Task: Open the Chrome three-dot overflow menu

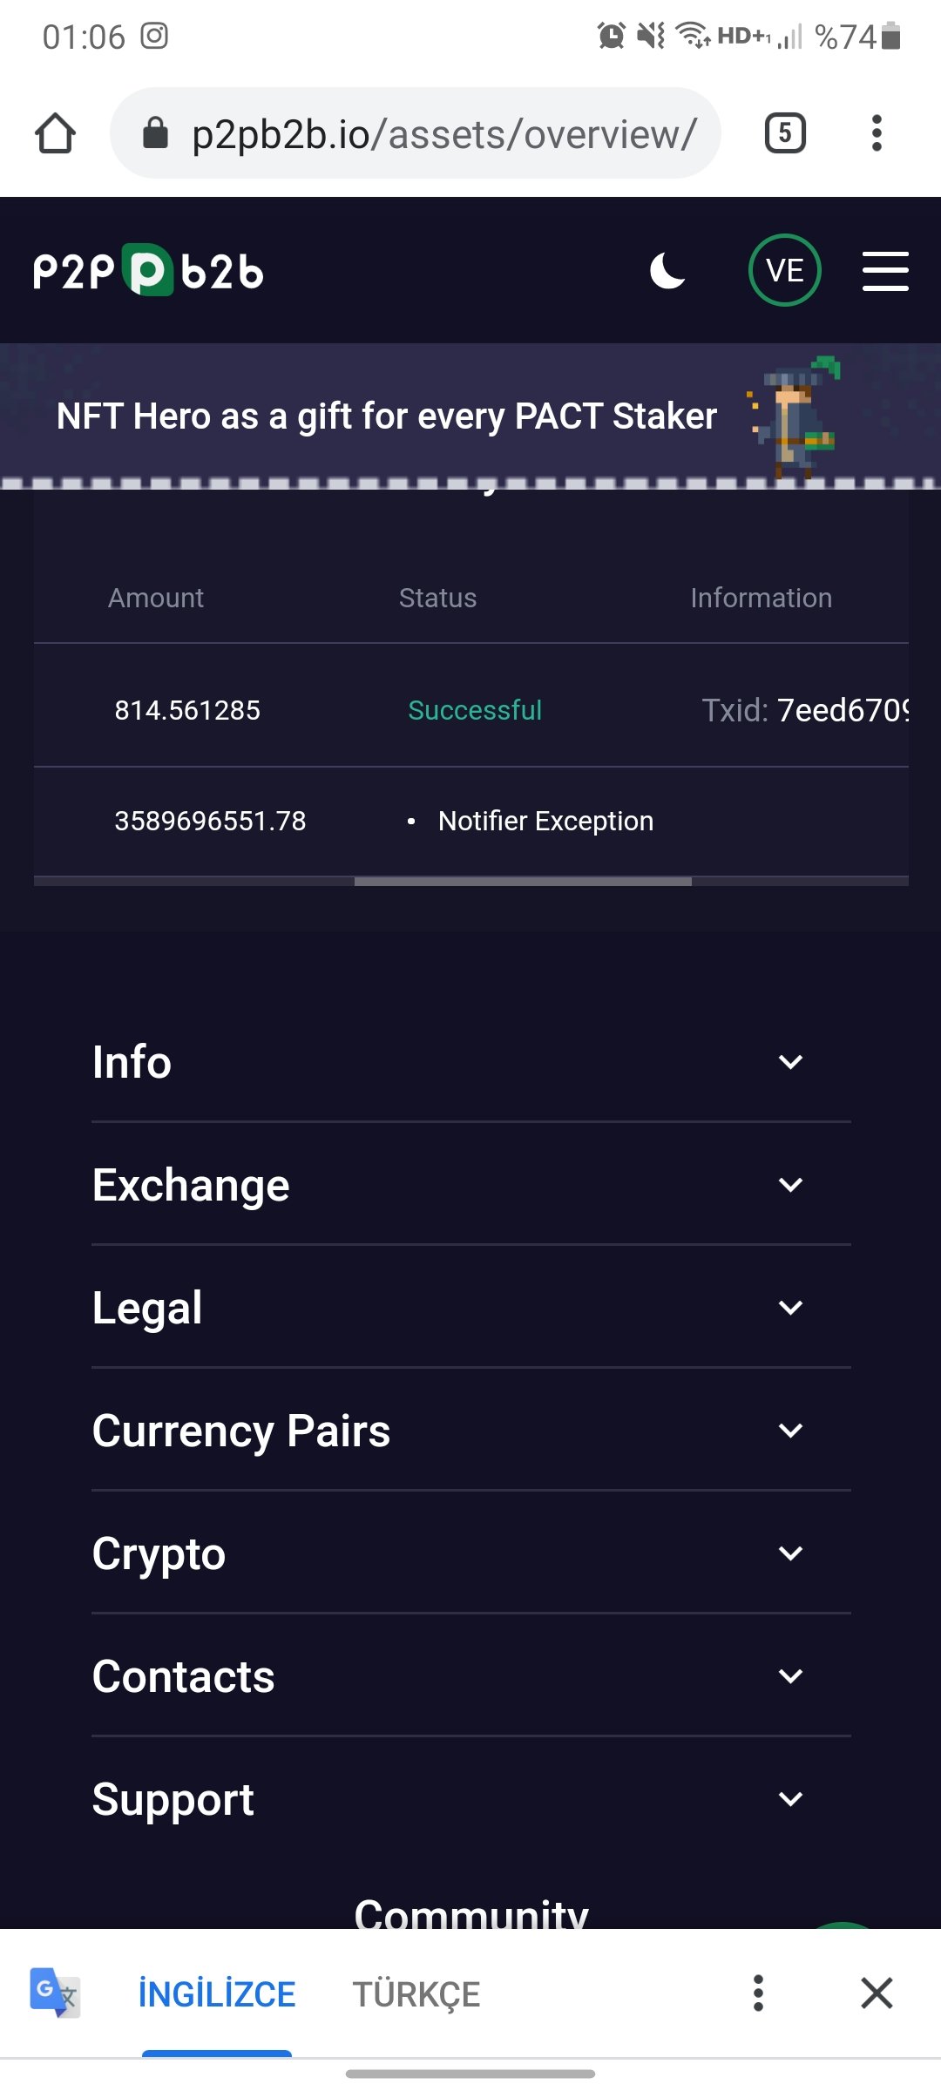Action: [877, 133]
